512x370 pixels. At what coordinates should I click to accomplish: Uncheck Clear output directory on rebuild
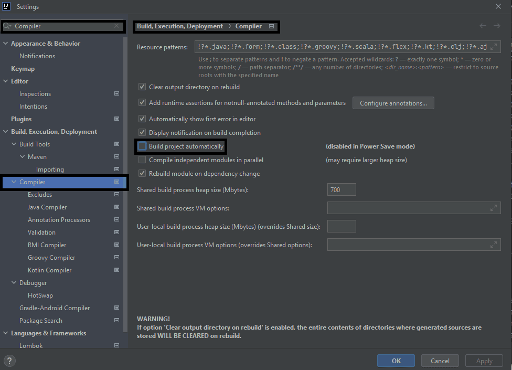[x=142, y=87]
